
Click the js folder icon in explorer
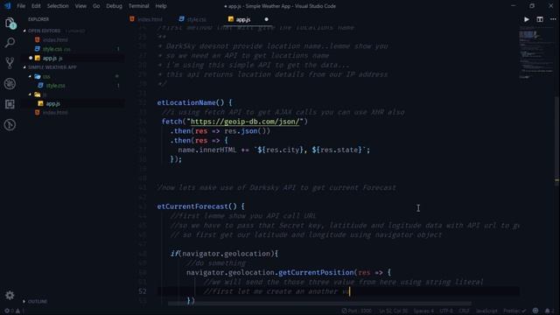coord(38,94)
